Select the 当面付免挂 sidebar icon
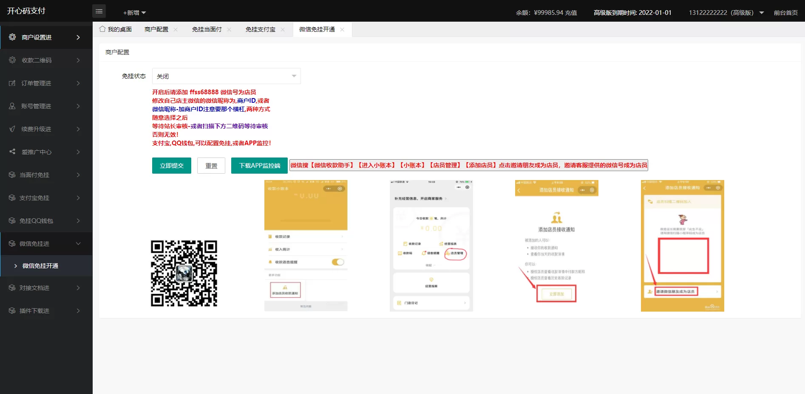The image size is (805, 394). (12, 175)
